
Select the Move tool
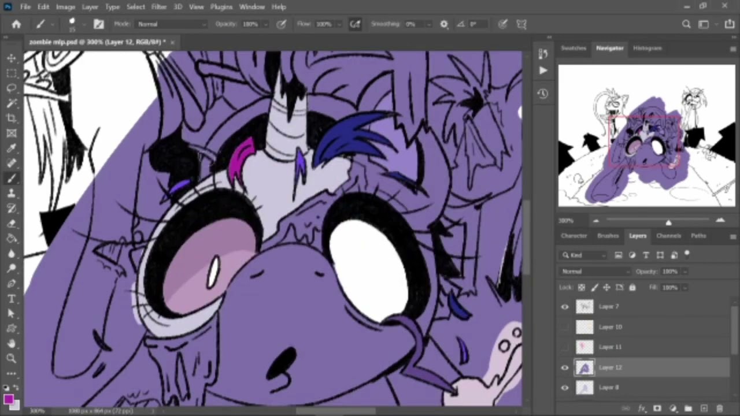12,58
